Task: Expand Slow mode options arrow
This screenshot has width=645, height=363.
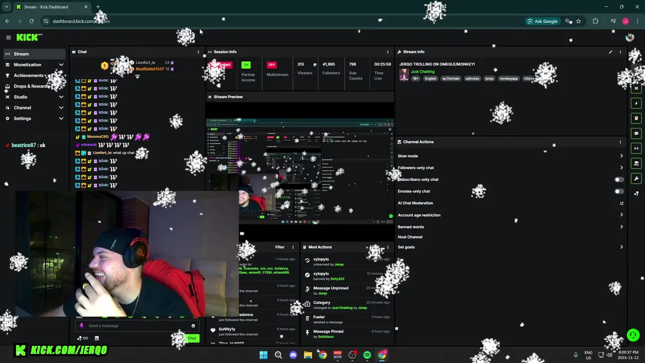Action: point(621,156)
